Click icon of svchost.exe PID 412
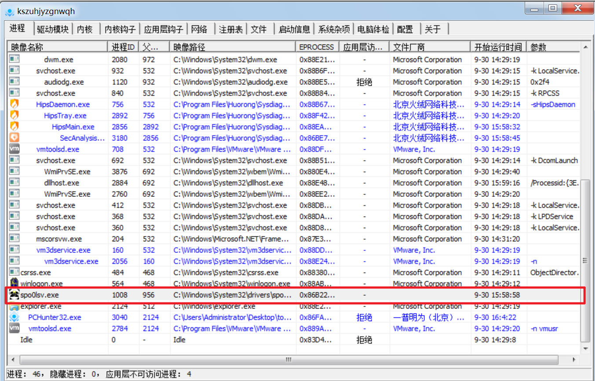 coord(14,205)
